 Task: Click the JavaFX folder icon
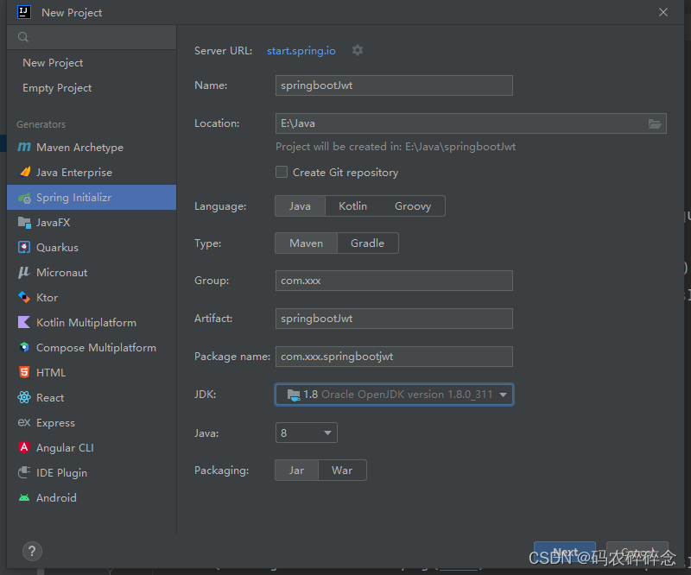tap(24, 223)
